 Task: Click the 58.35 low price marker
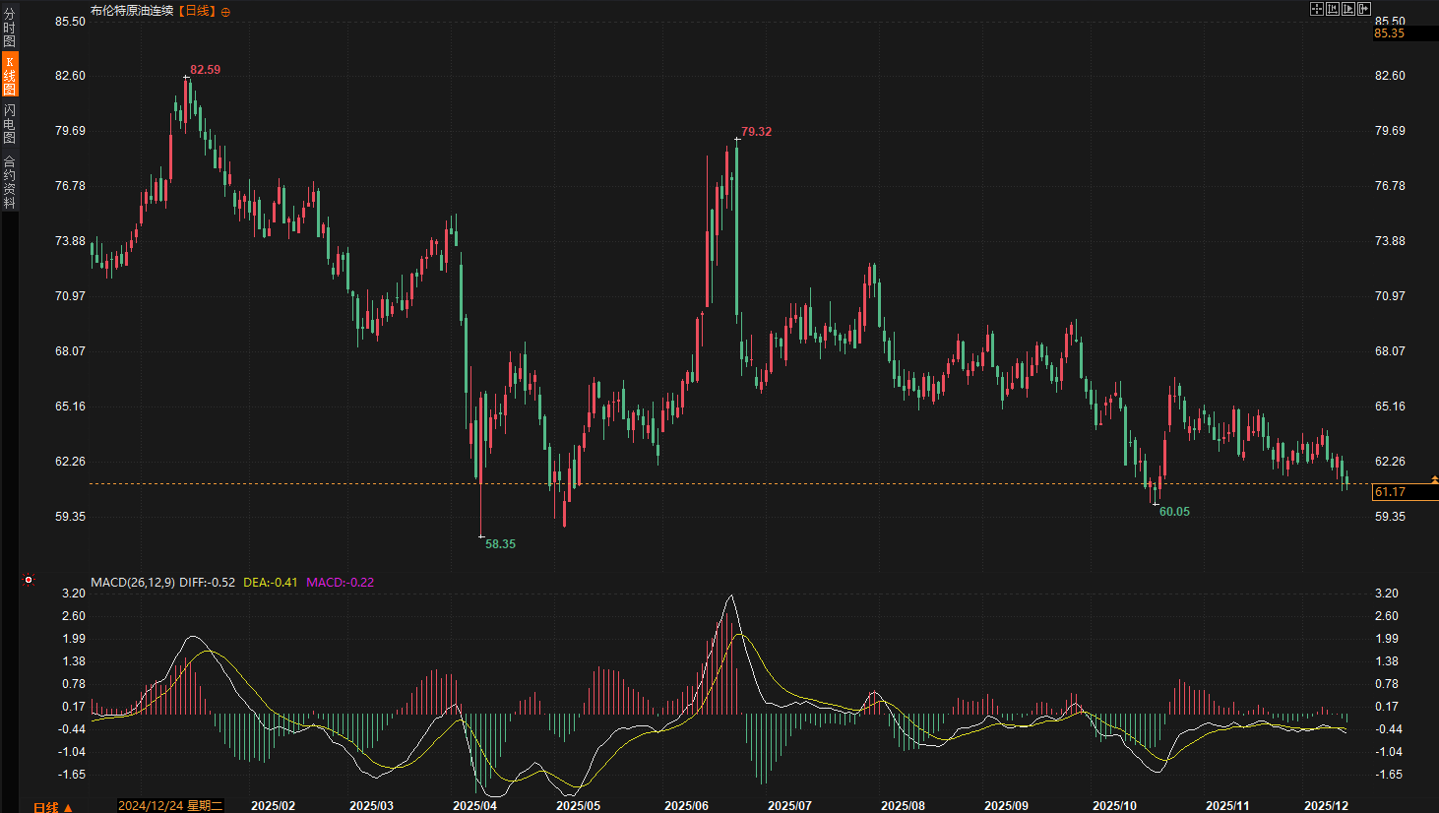501,544
